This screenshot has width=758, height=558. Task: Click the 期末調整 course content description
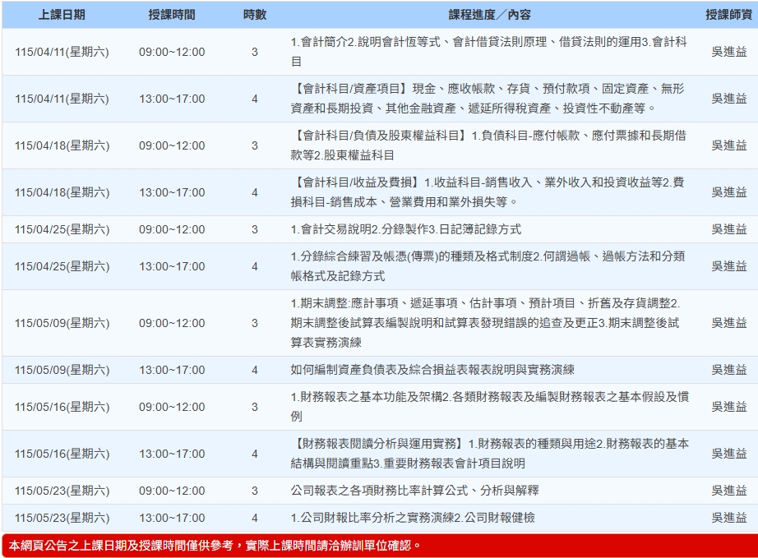(x=489, y=323)
